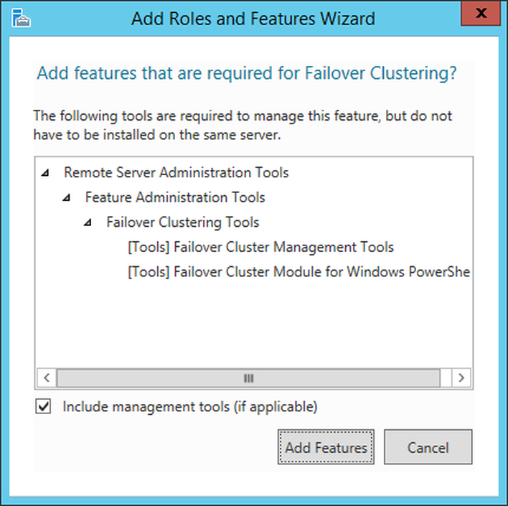Click the horizontal scrollbar thumb
Image resolution: width=508 pixels, height=506 pixels.
coord(248,378)
